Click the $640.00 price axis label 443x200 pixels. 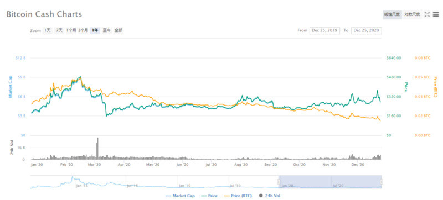(x=394, y=58)
